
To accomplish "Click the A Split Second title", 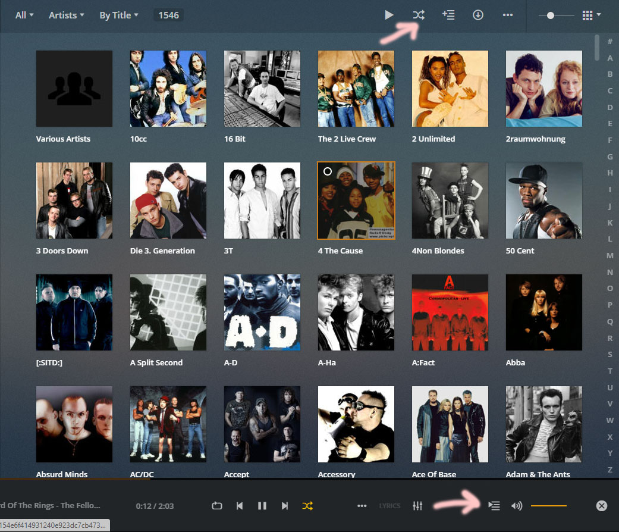I will tap(156, 362).
